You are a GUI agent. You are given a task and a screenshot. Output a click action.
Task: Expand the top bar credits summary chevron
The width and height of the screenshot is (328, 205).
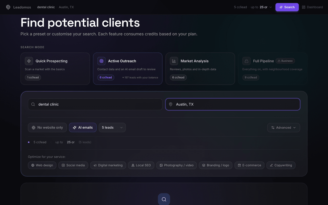(271, 7)
